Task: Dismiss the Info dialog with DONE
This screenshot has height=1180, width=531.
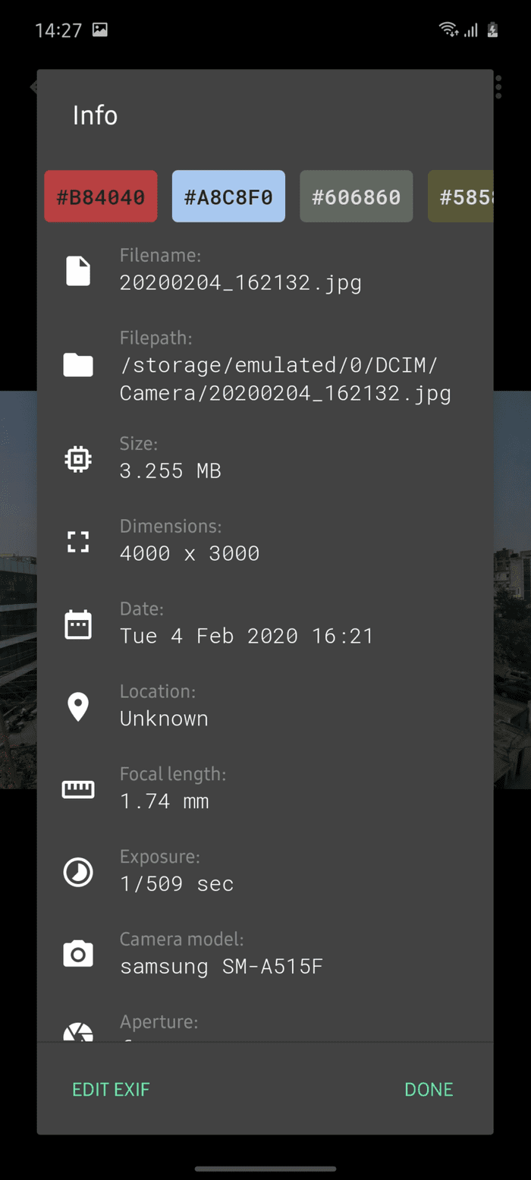Action: [x=429, y=1090]
